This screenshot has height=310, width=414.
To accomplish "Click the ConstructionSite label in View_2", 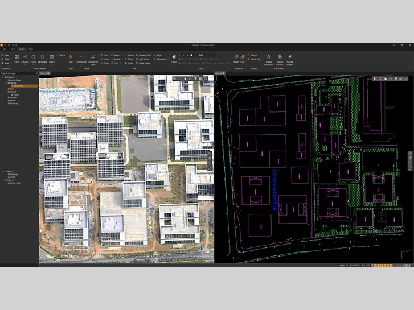I will coord(275,190).
